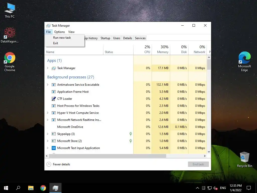
Task: Click the Hyper-V Host Compute Service icon
Action: tap(54, 113)
